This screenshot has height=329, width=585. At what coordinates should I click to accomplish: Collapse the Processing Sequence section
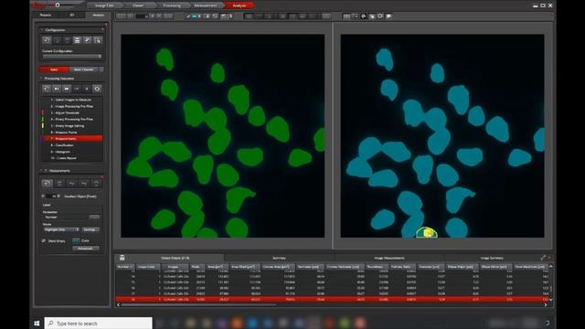point(41,79)
